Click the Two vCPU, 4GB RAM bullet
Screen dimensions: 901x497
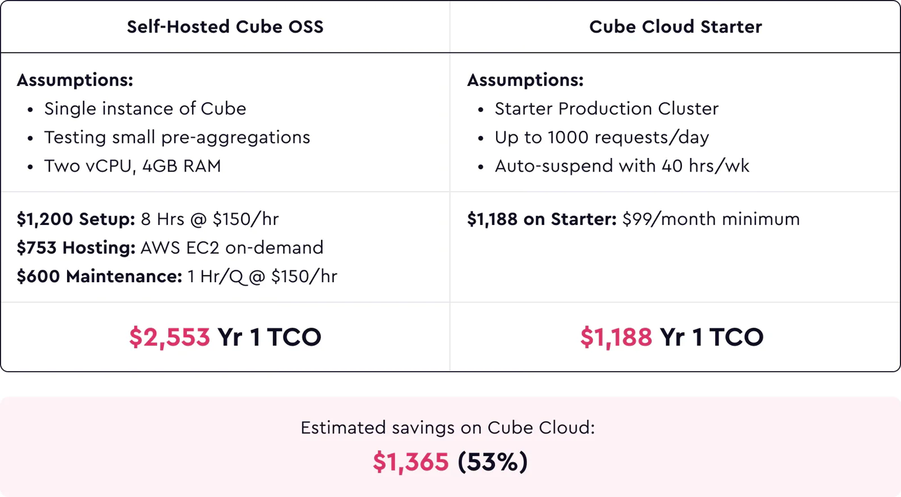coord(133,166)
